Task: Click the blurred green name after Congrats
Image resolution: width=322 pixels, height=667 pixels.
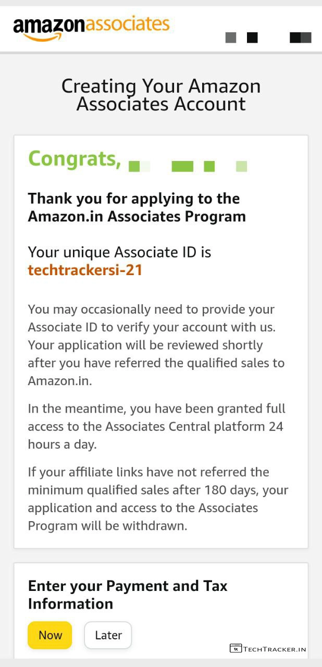Action: pyautogui.click(x=188, y=166)
